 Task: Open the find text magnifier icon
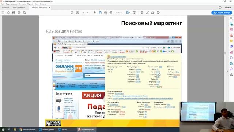coord(24,13)
